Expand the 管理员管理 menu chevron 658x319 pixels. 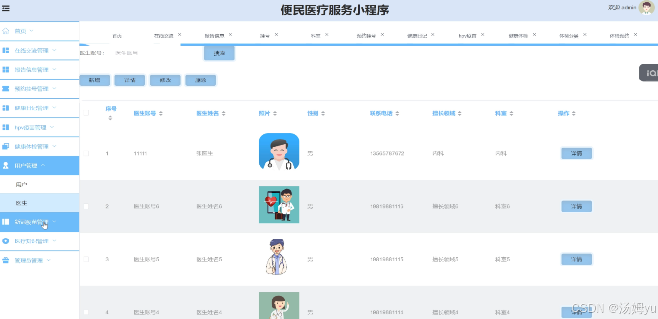click(49, 260)
